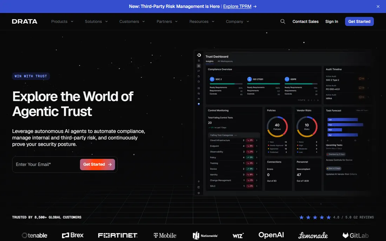This screenshot has width=386, height=241.
Task: Click the GDPR framework icon
Action: coord(287,79)
